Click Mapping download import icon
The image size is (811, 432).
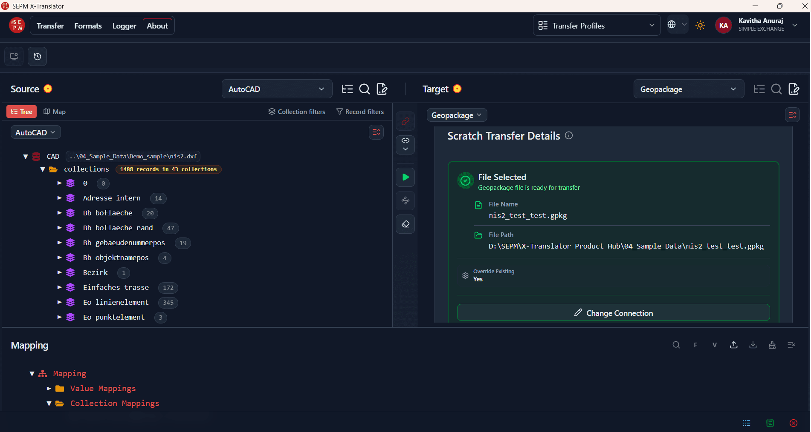point(753,345)
